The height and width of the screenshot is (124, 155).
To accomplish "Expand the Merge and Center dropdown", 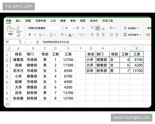I will (x=141, y=35).
